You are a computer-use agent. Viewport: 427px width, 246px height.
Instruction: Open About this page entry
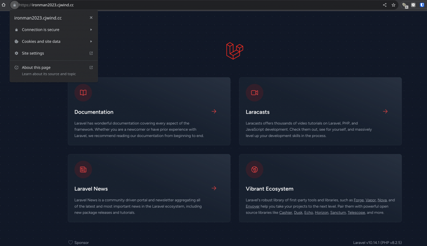(x=54, y=70)
